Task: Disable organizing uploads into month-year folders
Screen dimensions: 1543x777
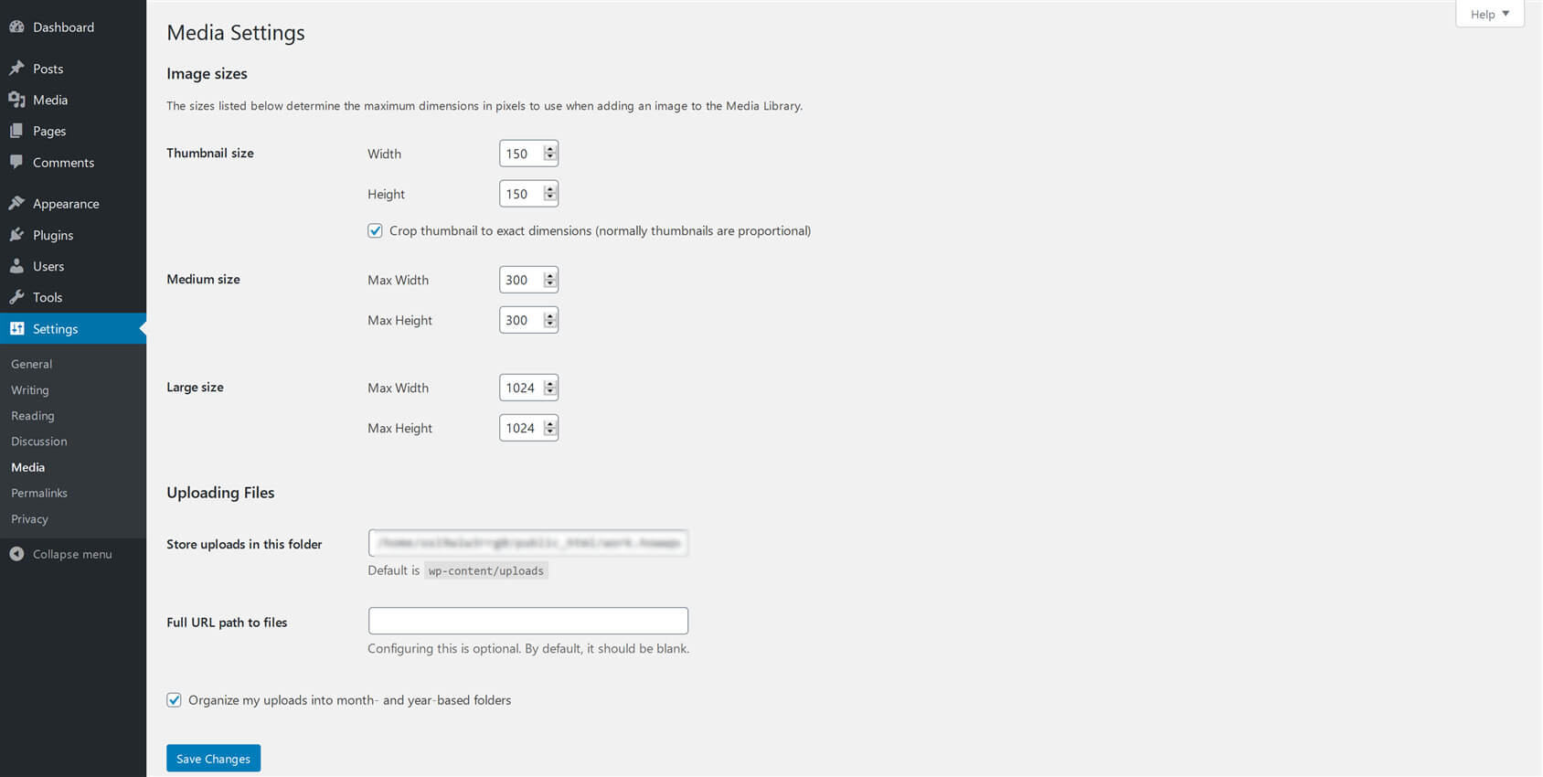Action: coord(174,700)
